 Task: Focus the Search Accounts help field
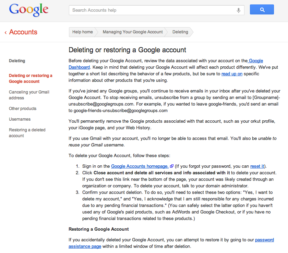[x=156, y=10]
